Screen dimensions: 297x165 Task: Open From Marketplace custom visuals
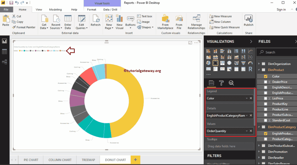[165, 22]
